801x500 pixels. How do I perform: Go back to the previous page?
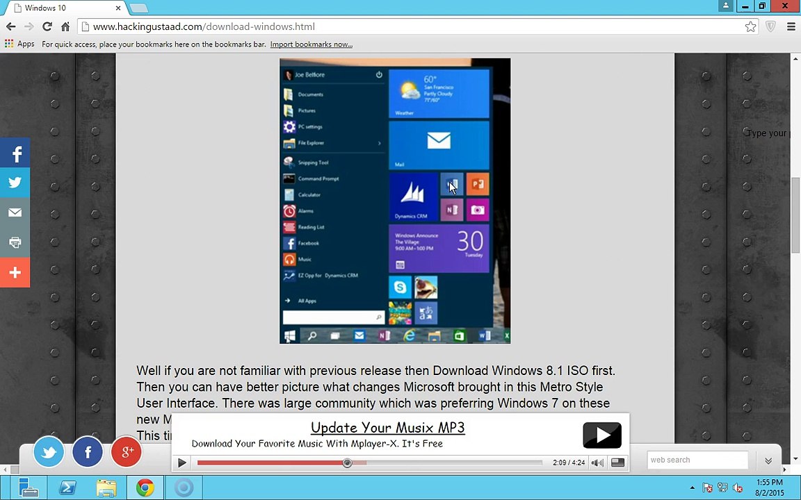10,26
